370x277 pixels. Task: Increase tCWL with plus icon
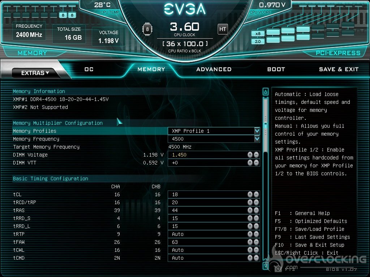[x=250, y=250]
